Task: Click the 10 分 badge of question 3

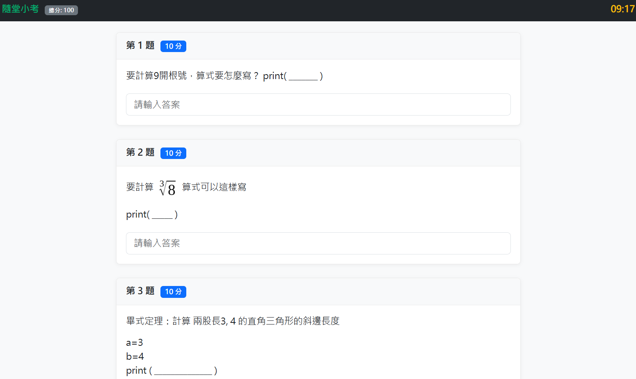Action: coord(173,292)
